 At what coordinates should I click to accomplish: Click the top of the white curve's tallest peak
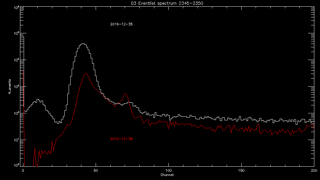pyautogui.click(x=83, y=44)
